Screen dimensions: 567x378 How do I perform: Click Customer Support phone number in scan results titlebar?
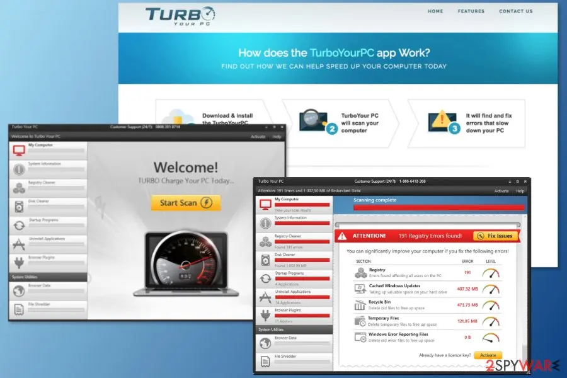pyautogui.click(x=412, y=181)
